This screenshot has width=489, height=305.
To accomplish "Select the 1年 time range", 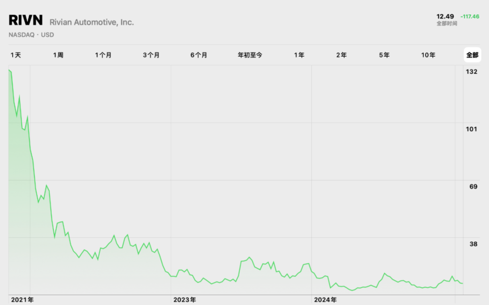I will tap(299, 55).
